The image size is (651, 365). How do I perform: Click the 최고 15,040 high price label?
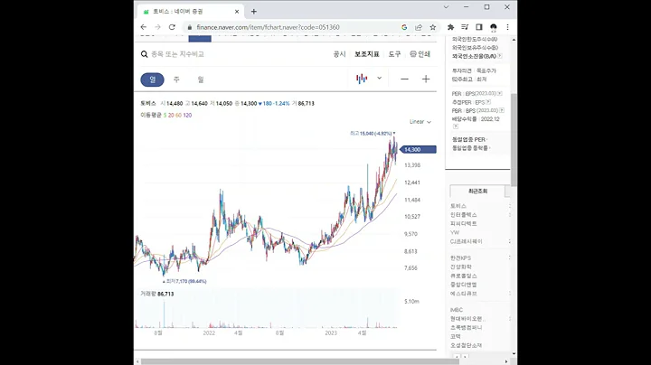point(373,134)
